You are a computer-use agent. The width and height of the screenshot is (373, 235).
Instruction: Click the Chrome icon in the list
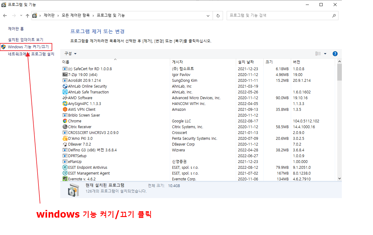tap(65, 121)
